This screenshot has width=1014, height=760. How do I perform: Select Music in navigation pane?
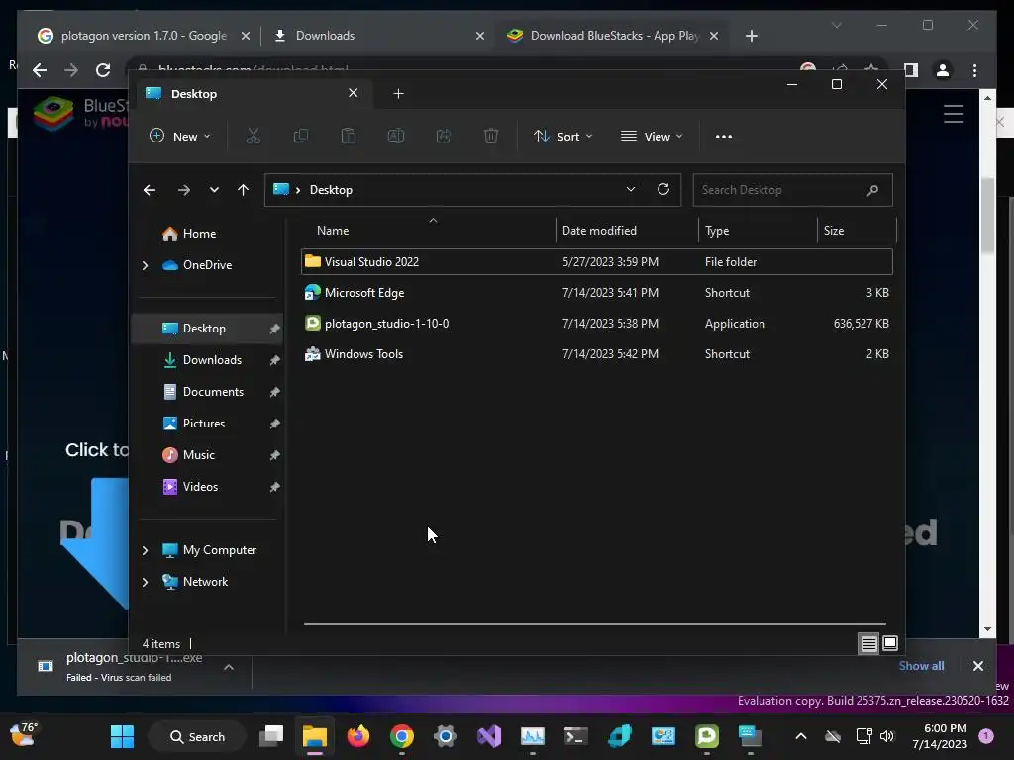pyautogui.click(x=198, y=455)
